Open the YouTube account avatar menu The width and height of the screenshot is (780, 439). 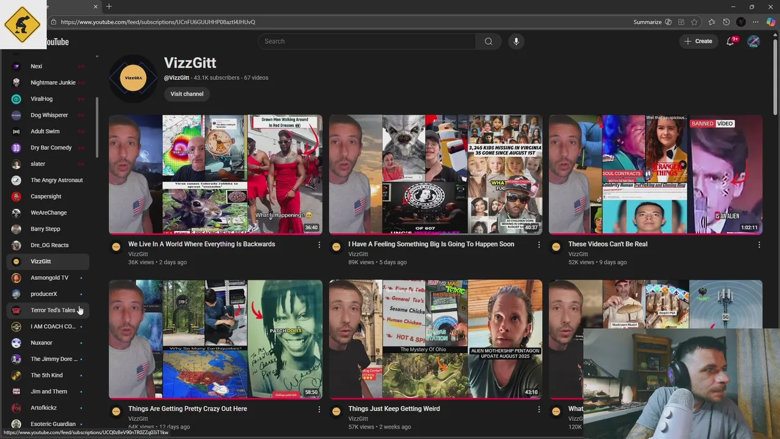click(754, 41)
